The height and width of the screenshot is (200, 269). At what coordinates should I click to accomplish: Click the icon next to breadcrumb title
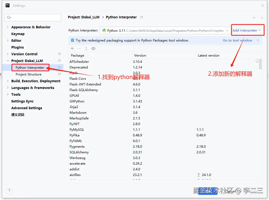tap(142, 17)
